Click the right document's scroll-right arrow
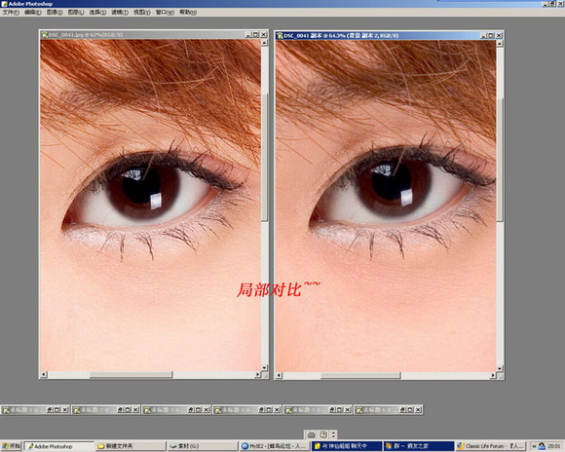The height and width of the screenshot is (452, 565). pos(493,376)
